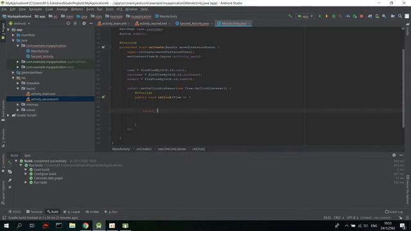The height and width of the screenshot is (231, 411).
Task: Click the Make Project hammer icon
Action: click(290, 16)
